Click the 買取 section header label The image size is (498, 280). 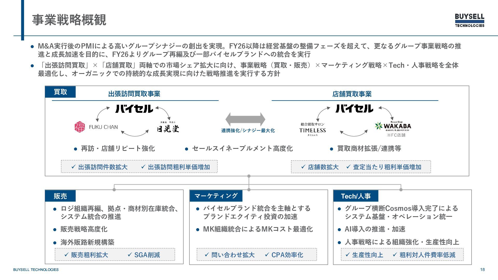pyautogui.click(x=60, y=92)
